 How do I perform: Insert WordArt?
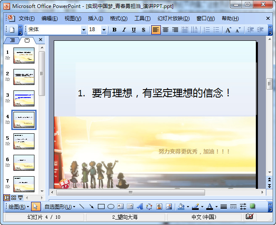point(140,206)
